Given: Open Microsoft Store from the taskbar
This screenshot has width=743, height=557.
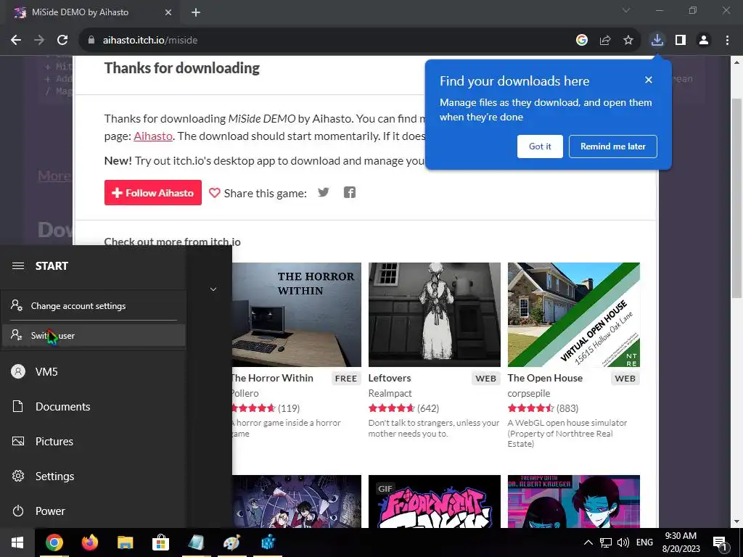Looking at the screenshot, I should tap(160, 542).
